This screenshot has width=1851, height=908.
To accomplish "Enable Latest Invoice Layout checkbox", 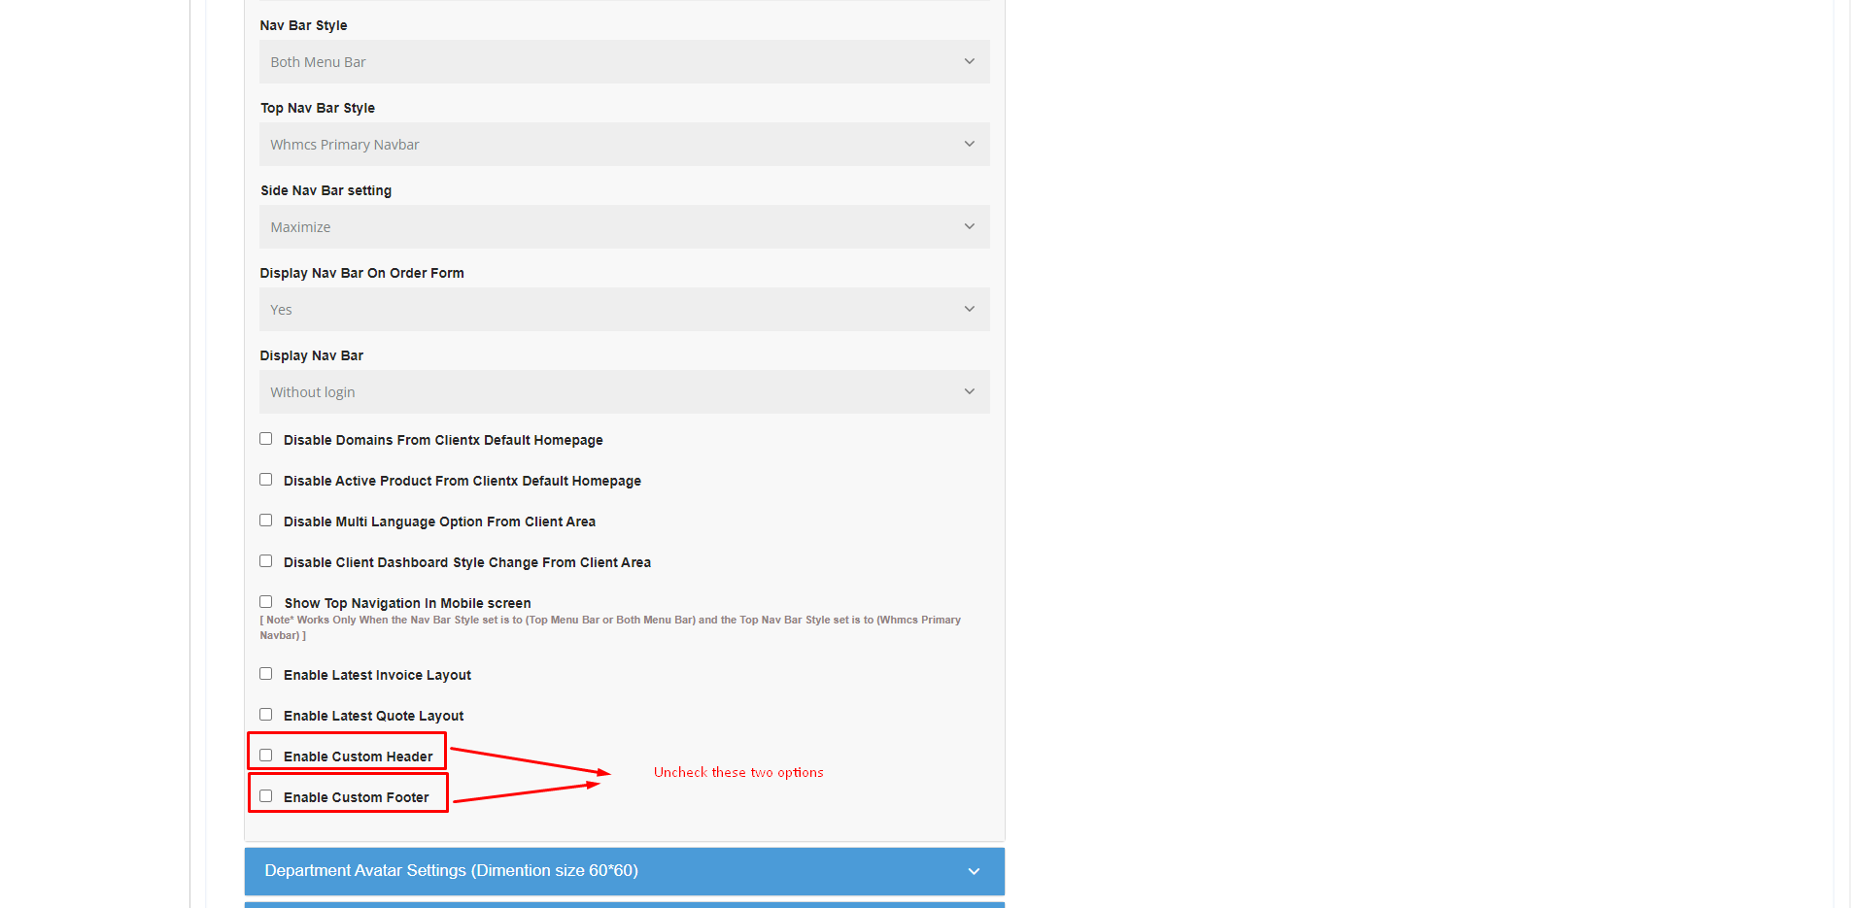I will click(x=266, y=674).
